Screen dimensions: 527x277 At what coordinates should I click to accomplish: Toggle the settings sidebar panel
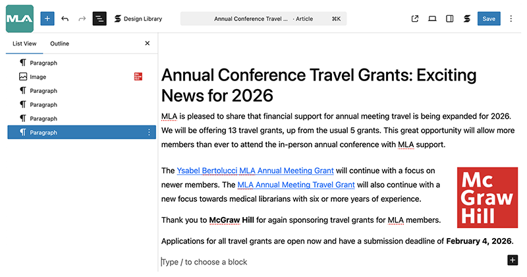pos(449,18)
